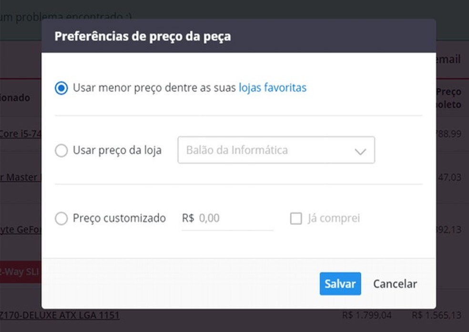Expand the store selector using its chevron arrow
Screen dimensions: 469x332
click(x=360, y=150)
